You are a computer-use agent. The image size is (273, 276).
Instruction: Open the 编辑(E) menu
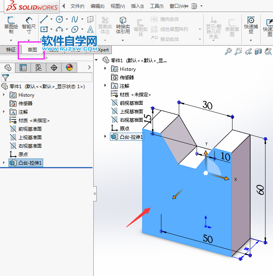click(x=98, y=6)
